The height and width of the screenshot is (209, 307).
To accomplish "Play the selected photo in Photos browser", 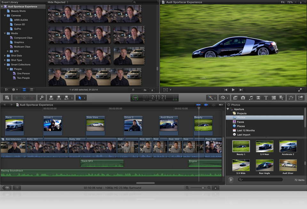I will coord(231,180).
